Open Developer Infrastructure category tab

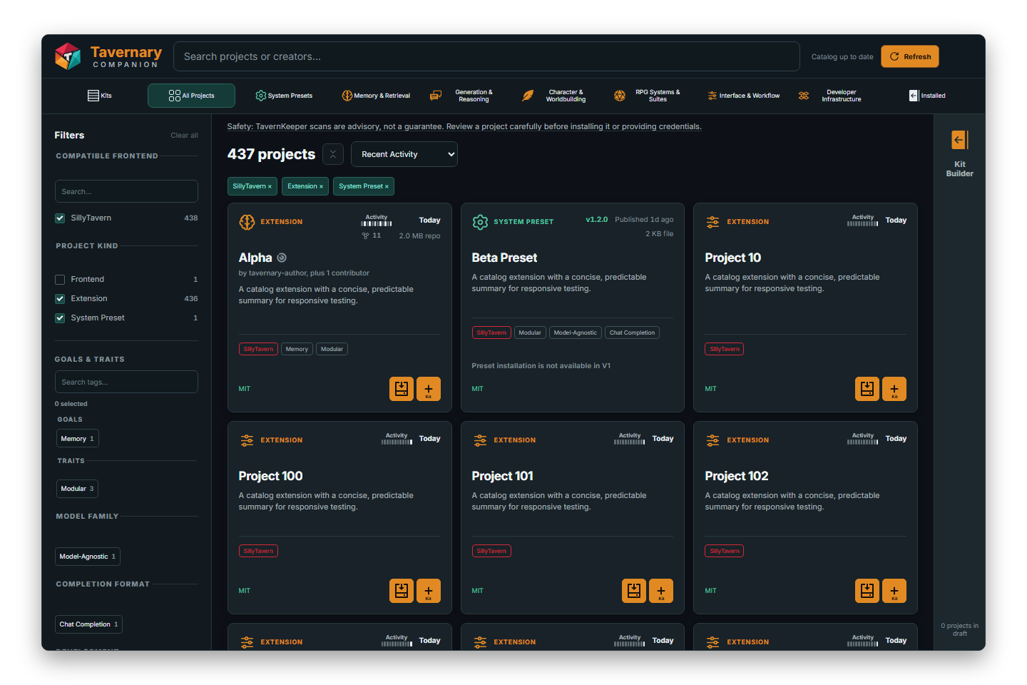tap(835, 96)
